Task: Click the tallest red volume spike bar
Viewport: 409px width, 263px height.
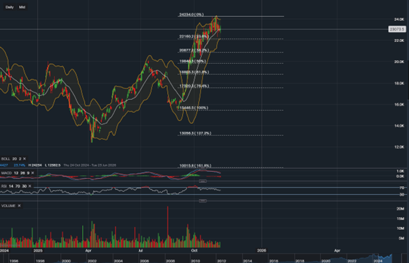Action: click(x=167, y=226)
